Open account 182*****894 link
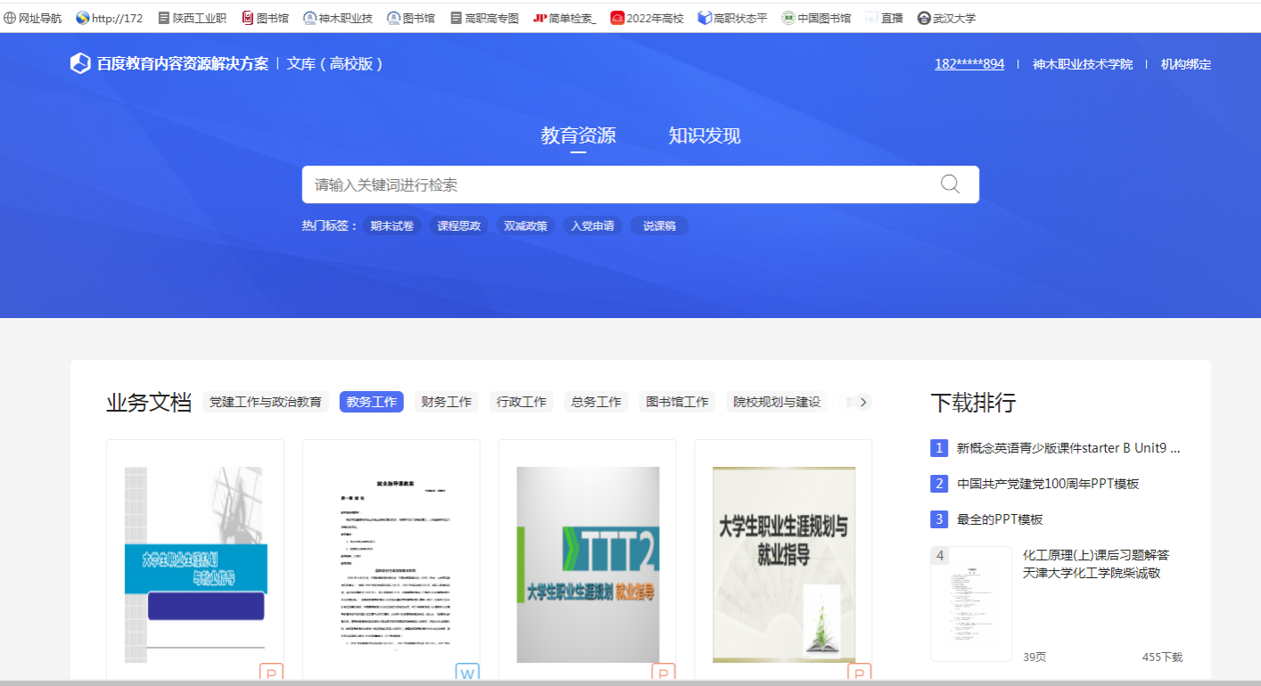This screenshot has width=1261, height=686. (969, 64)
